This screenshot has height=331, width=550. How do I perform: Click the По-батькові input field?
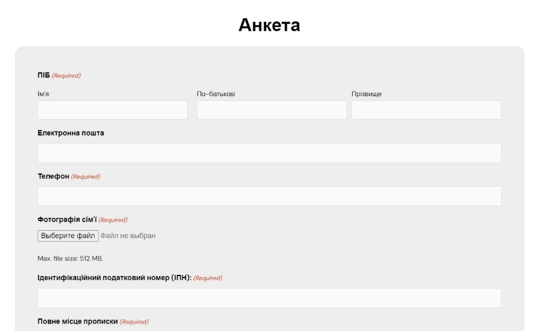(x=269, y=108)
